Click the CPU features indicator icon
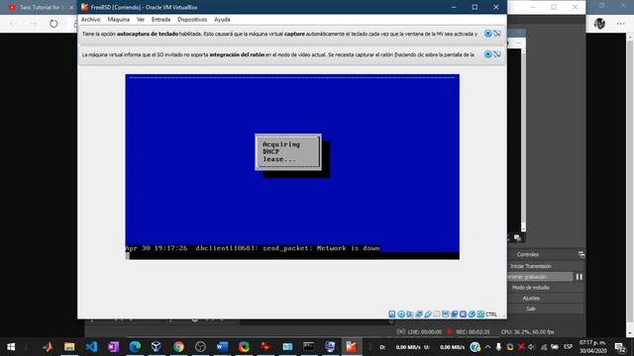 click(x=463, y=314)
